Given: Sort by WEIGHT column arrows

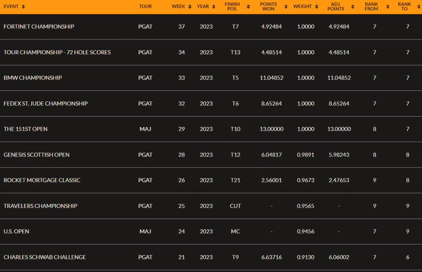Looking at the screenshot, I should tap(316, 7).
